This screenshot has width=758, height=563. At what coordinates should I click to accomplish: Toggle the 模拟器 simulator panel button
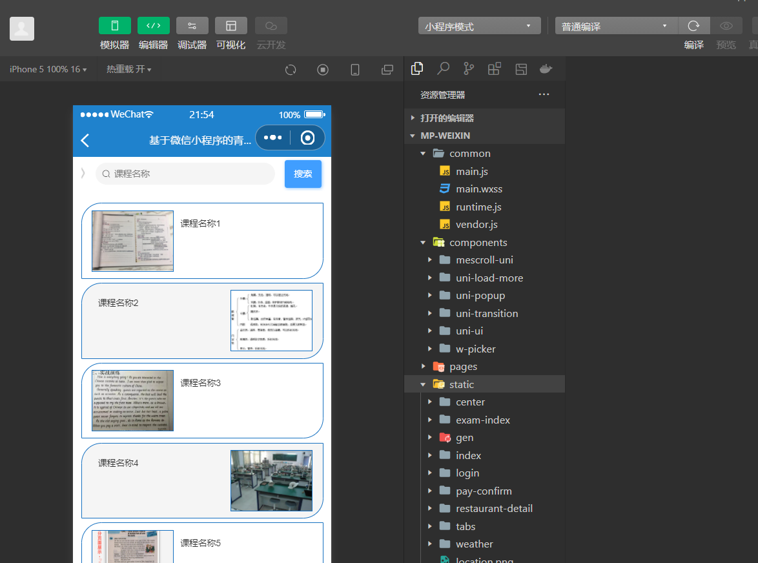click(x=114, y=26)
